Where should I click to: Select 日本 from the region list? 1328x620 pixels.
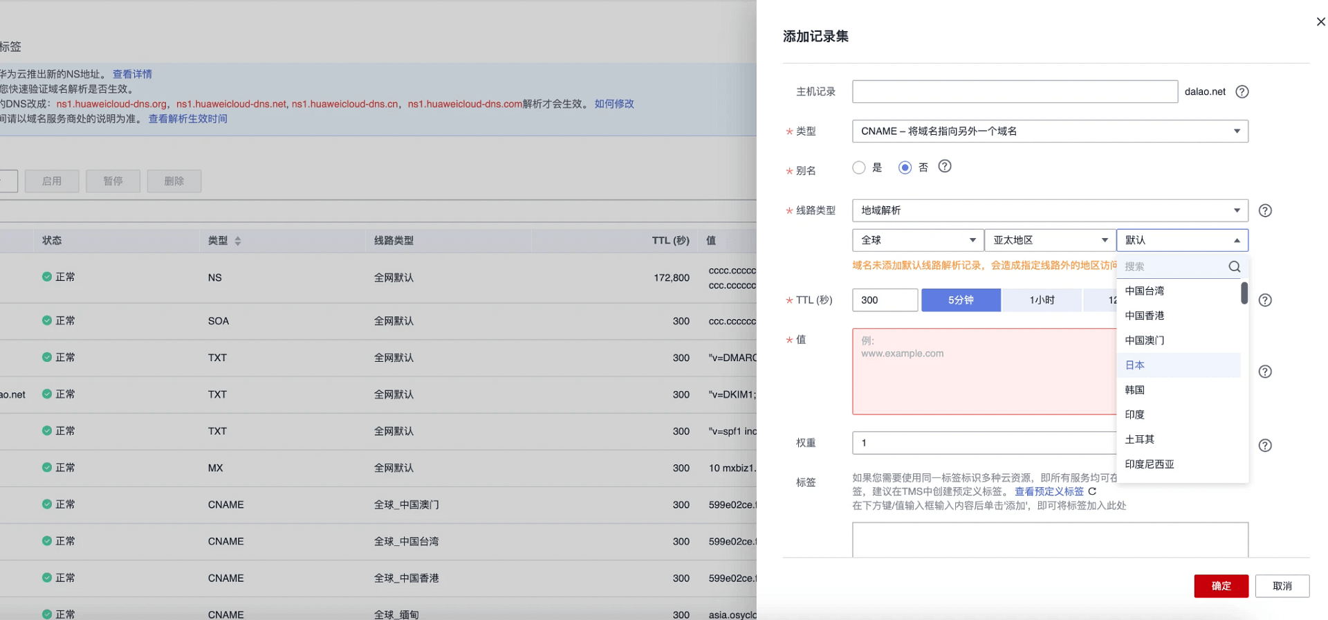click(x=1135, y=365)
